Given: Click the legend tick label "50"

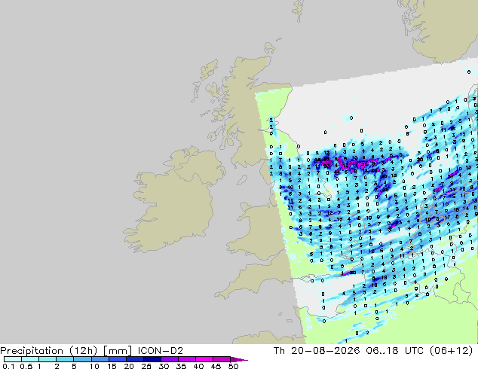Looking at the screenshot, I should click(x=234, y=366).
